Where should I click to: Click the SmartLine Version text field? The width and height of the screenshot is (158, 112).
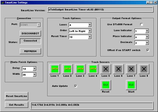click(x=100, y=10)
